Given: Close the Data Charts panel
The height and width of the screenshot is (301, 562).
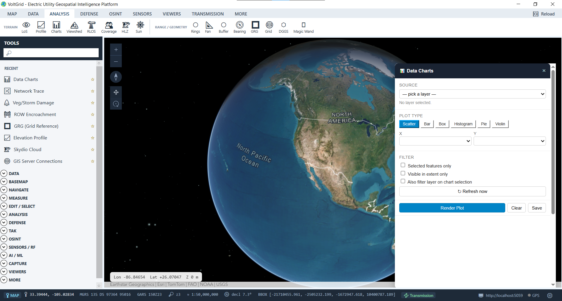Looking at the screenshot, I should 544,71.
